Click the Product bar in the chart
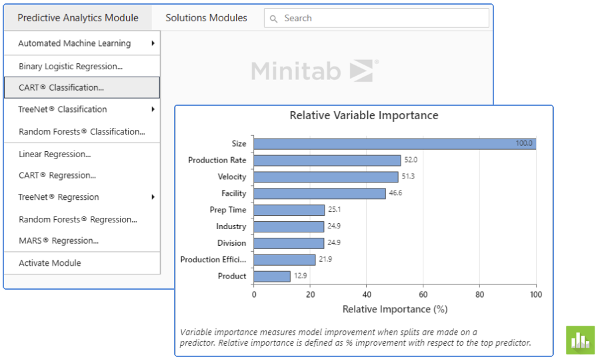This screenshot has height=361, width=602. pyautogui.click(x=272, y=276)
